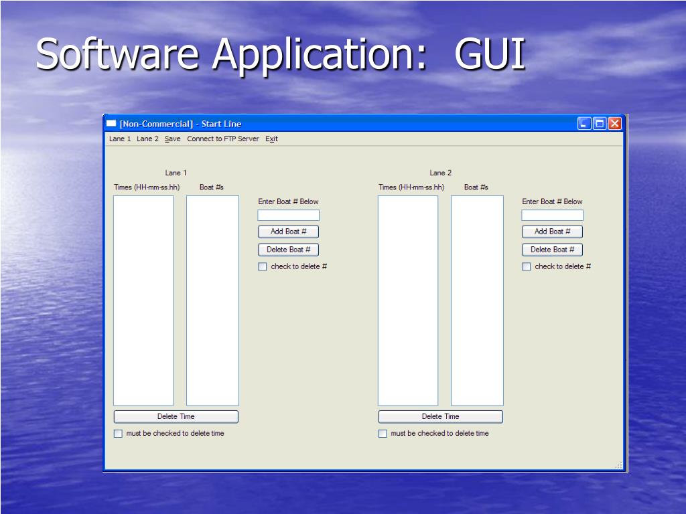686x514 pixels.
Task: Enable Lane 2 'check to delete #' checkbox
Action: click(527, 267)
